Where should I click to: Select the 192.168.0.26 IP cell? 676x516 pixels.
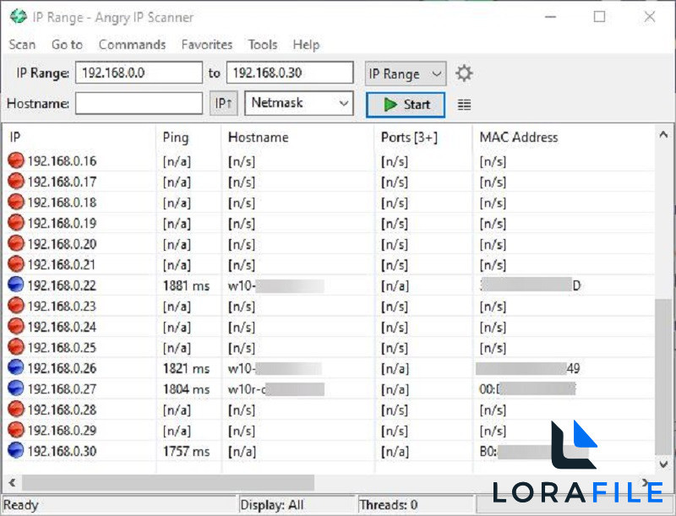click(62, 368)
